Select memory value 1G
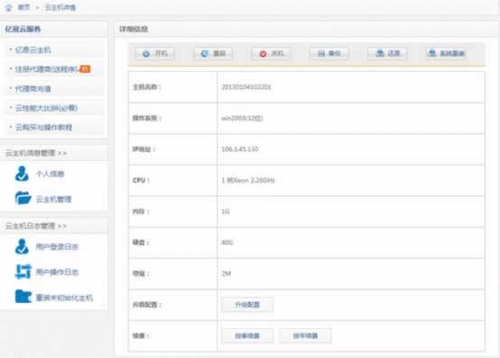This screenshot has width=500, height=358. tap(226, 212)
